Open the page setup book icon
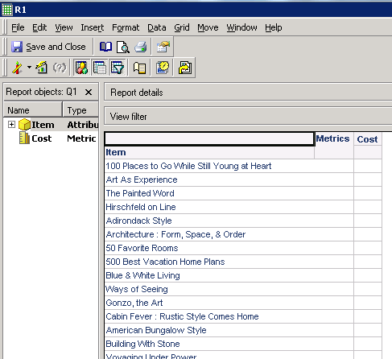Image resolution: width=392 pixels, height=359 pixels. 105,47
